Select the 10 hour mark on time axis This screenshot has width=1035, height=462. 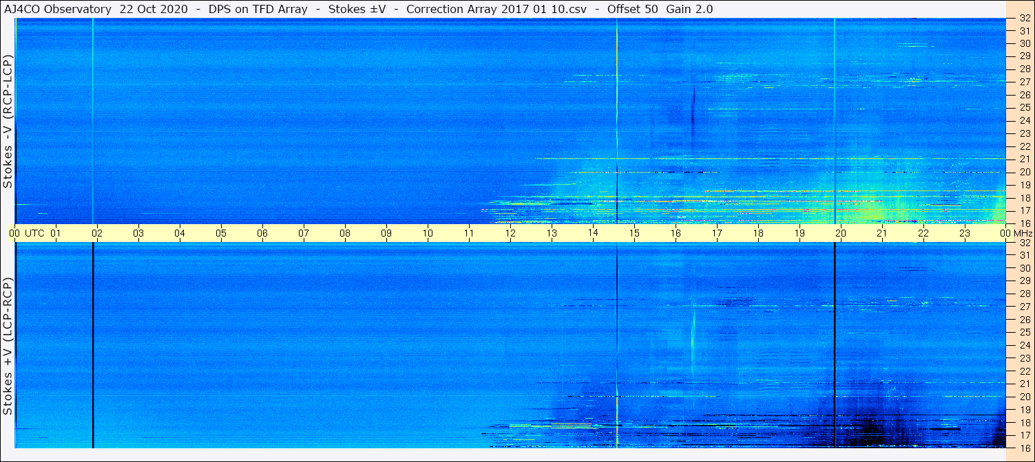pos(428,233)
